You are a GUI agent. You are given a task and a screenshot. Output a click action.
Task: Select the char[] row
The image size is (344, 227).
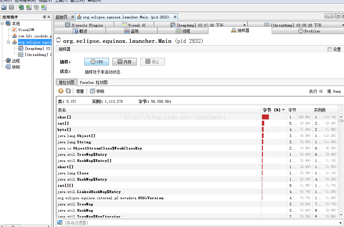coord(197,117)
